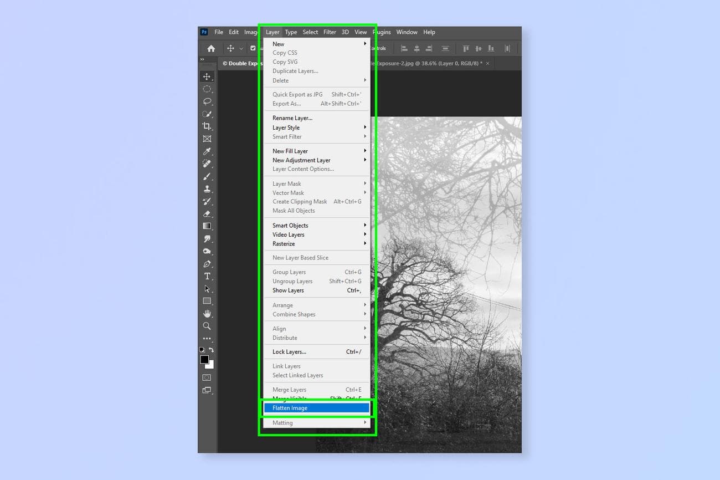Toggle the Auto-Select checkbox
The width and height of the screenshot is (720, 480).
253,48
